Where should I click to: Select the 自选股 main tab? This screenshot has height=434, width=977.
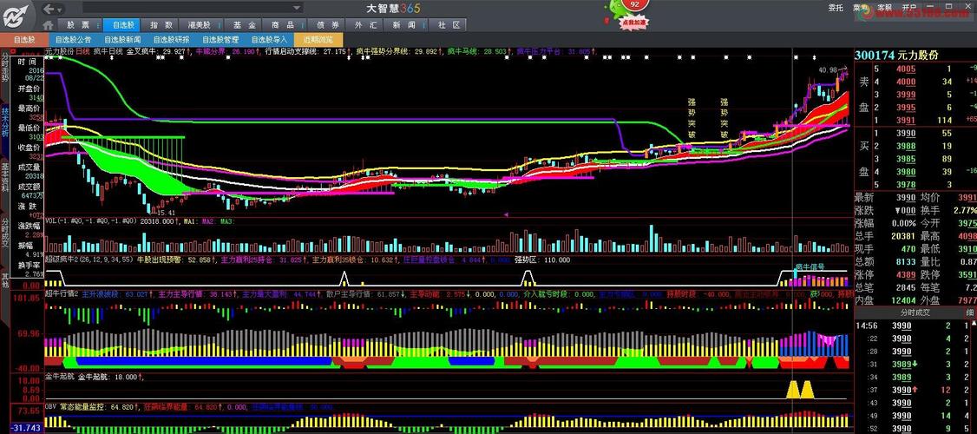pyautogui.click(x=122, y=25)
